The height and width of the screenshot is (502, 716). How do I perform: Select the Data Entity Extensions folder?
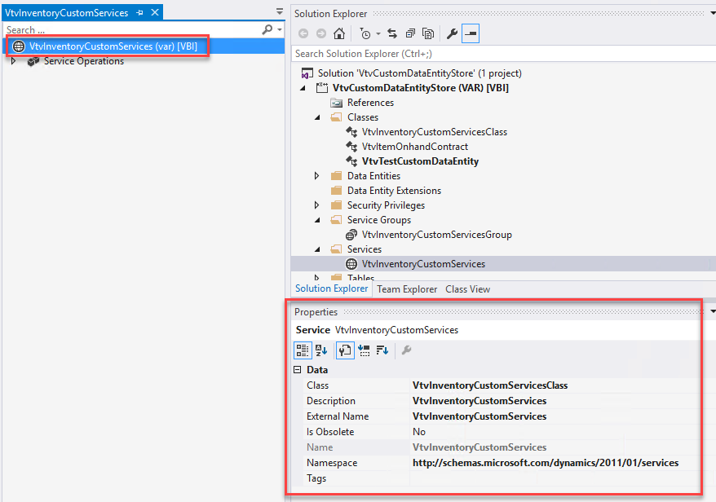(394, 191)
